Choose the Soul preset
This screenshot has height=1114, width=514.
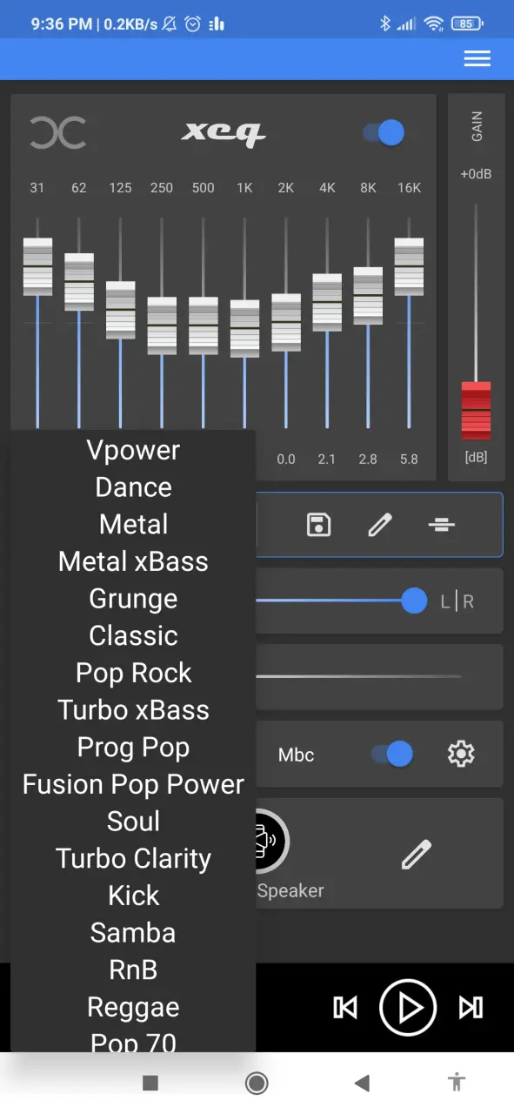(133, 822)
